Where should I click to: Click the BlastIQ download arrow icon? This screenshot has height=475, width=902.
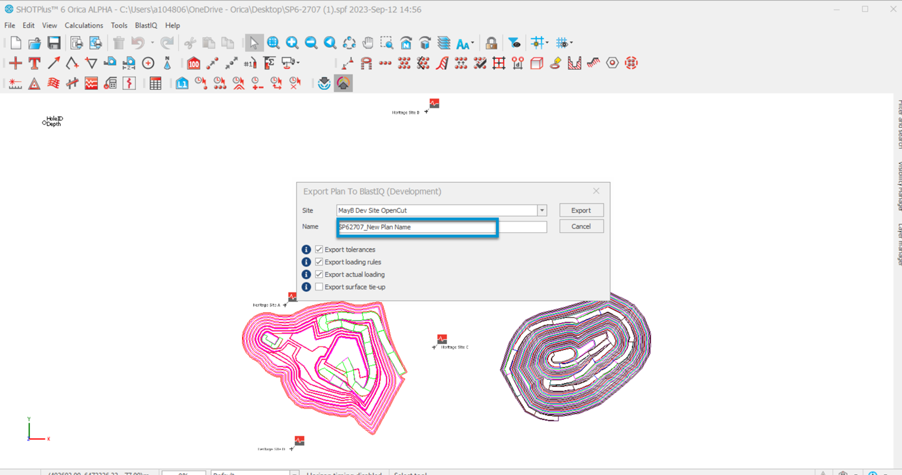pos(324,84)
